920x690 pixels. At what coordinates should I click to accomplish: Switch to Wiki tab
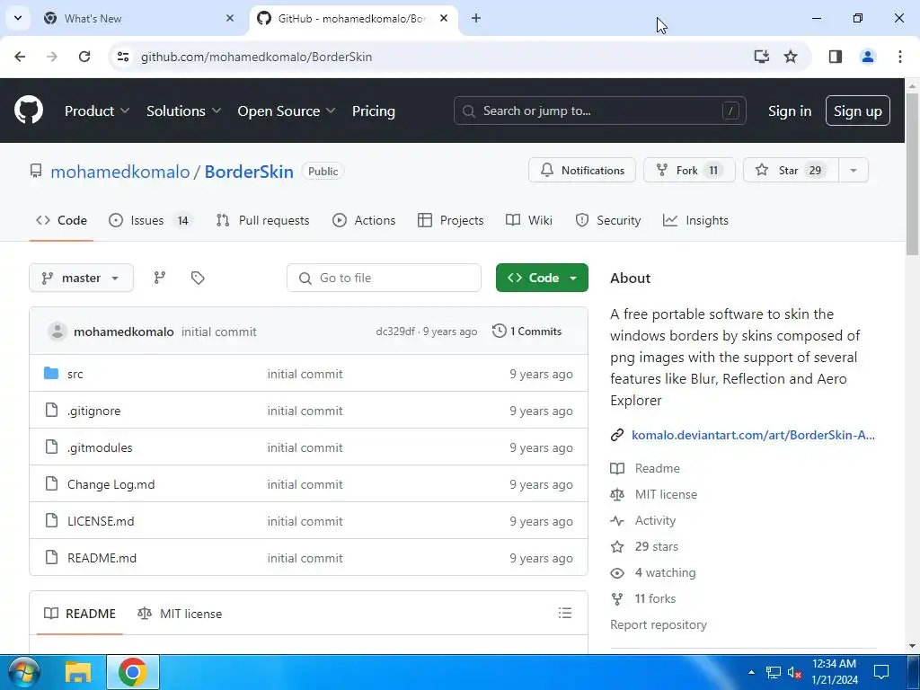529,220
